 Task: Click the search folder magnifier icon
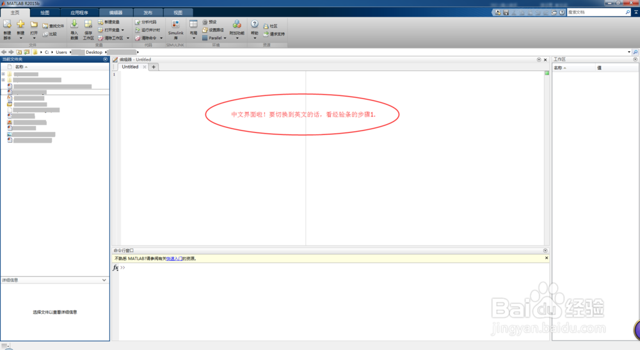click(636, 52)
